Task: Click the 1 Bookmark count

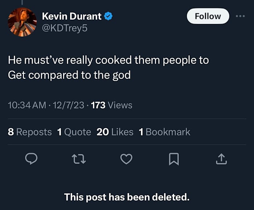Action: click(164, 132)
